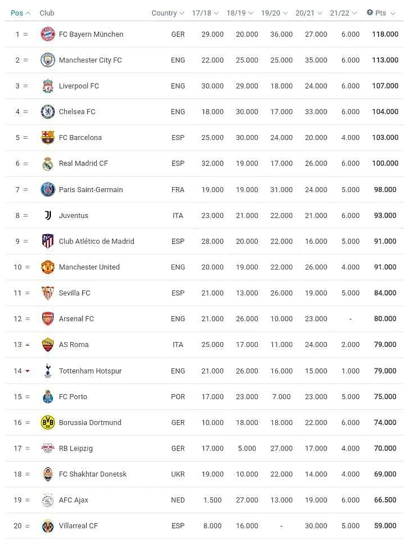Screen dimensions: 404x539
Task: Sort by the Country column chevron
Action: (x=182, y=13)
